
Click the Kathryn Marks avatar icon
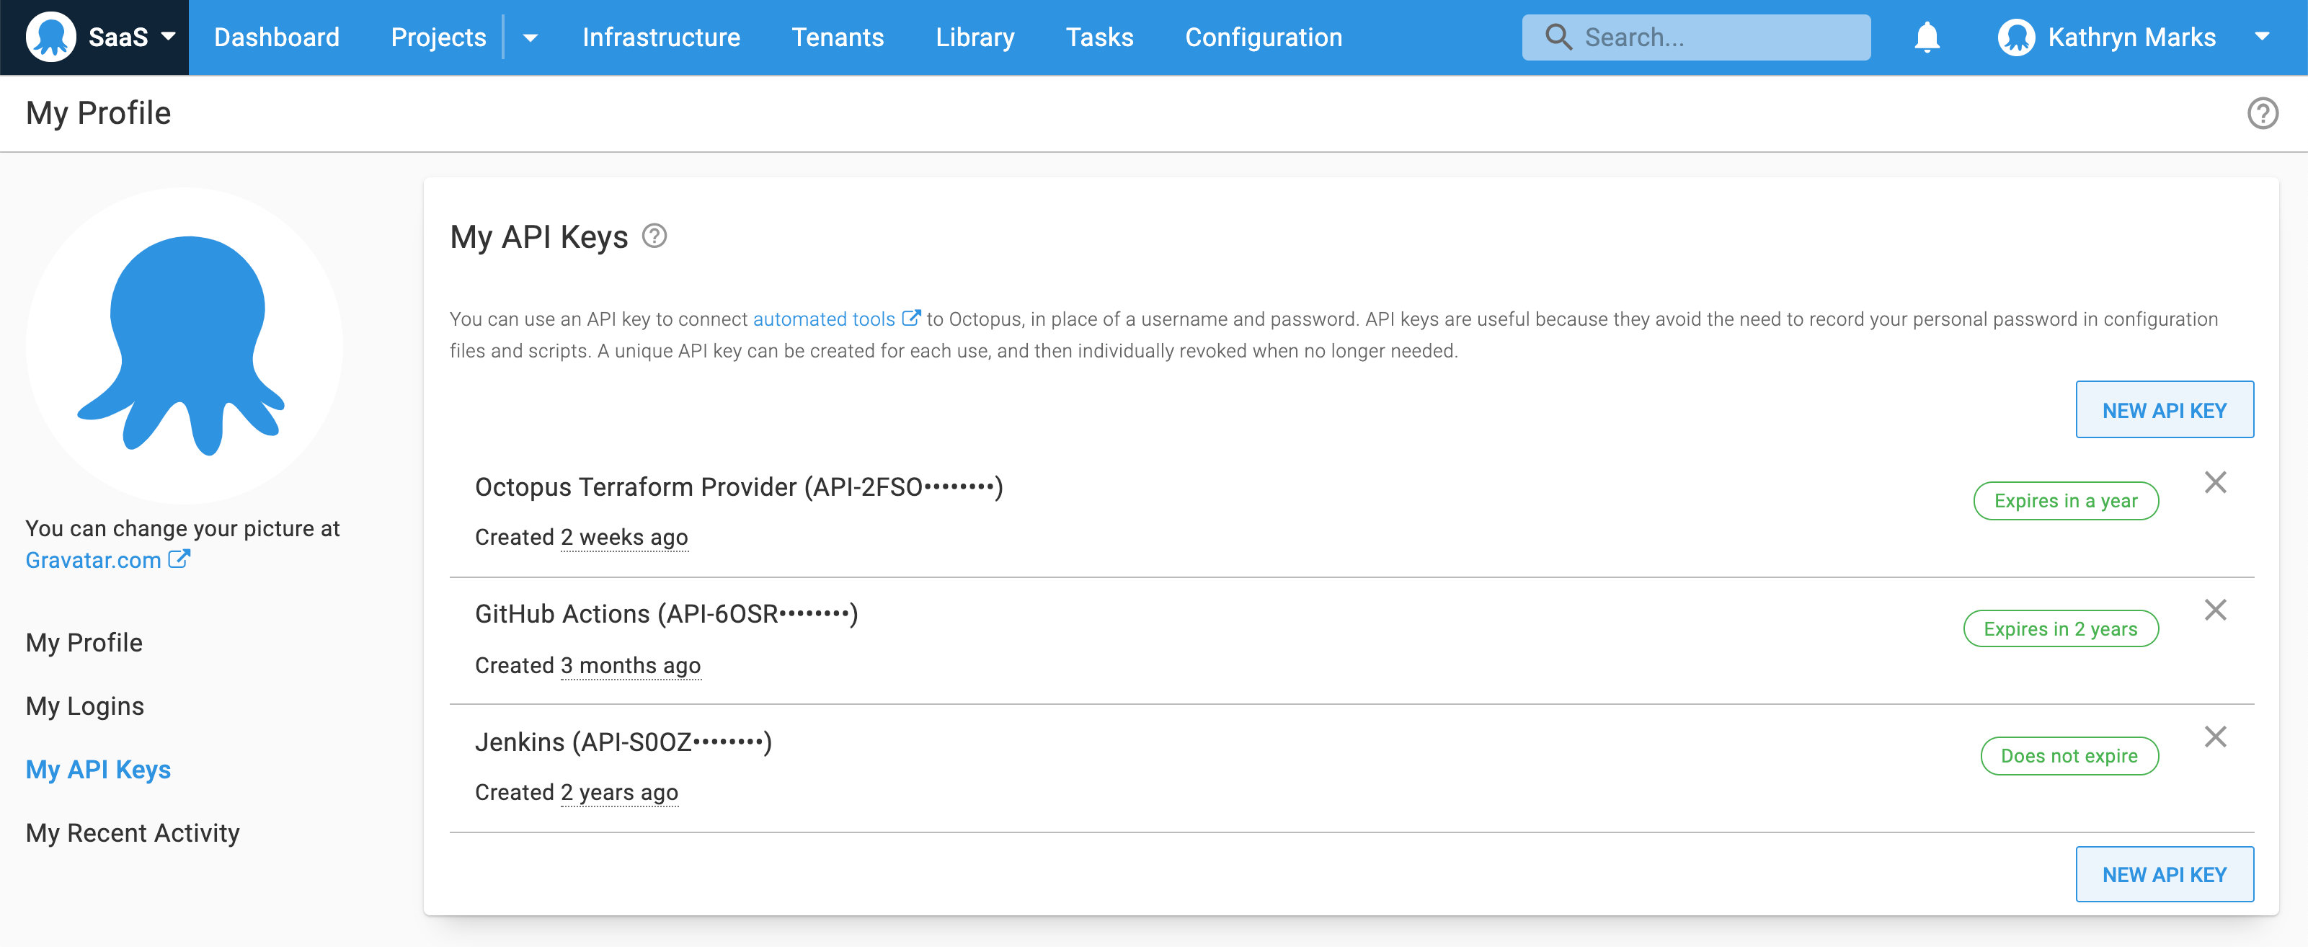coord(2018,37)
